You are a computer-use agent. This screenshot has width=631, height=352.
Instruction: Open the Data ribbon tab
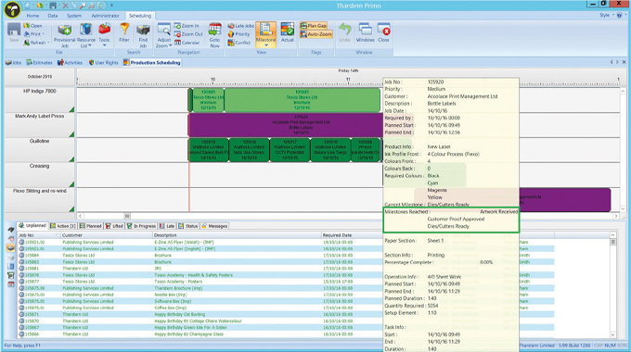tap(53, 16)
